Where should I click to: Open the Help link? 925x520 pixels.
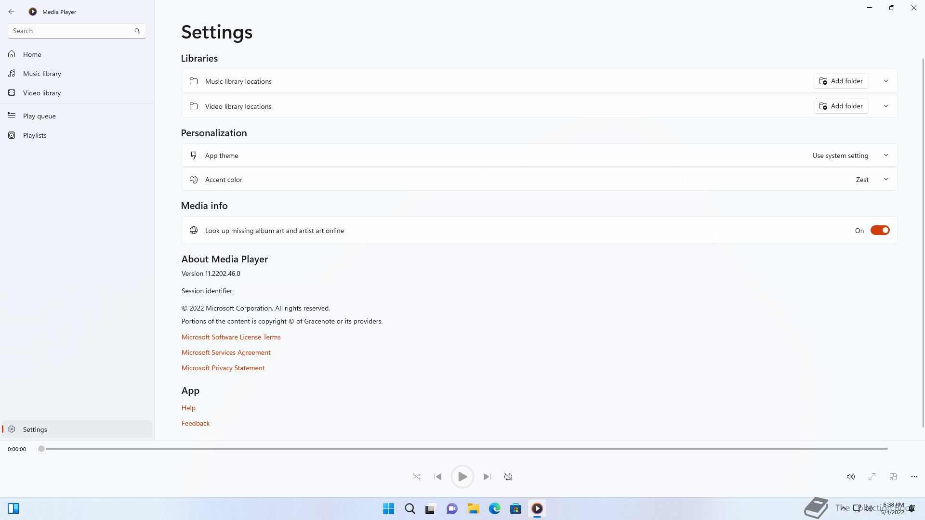pos(188,408)
